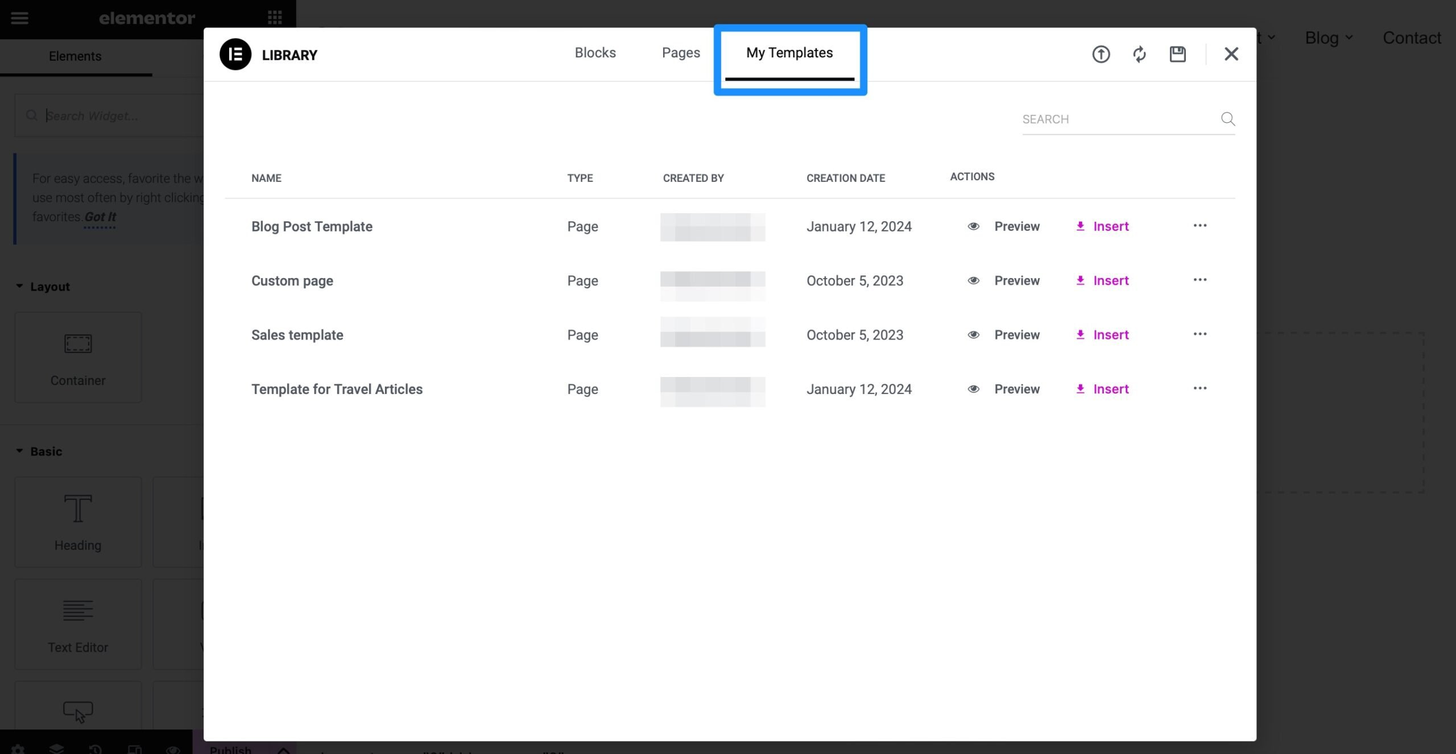Switch to the Pages tab
Screen dimensions: 1456x754
pyautogui.click(x=681, y=52)
